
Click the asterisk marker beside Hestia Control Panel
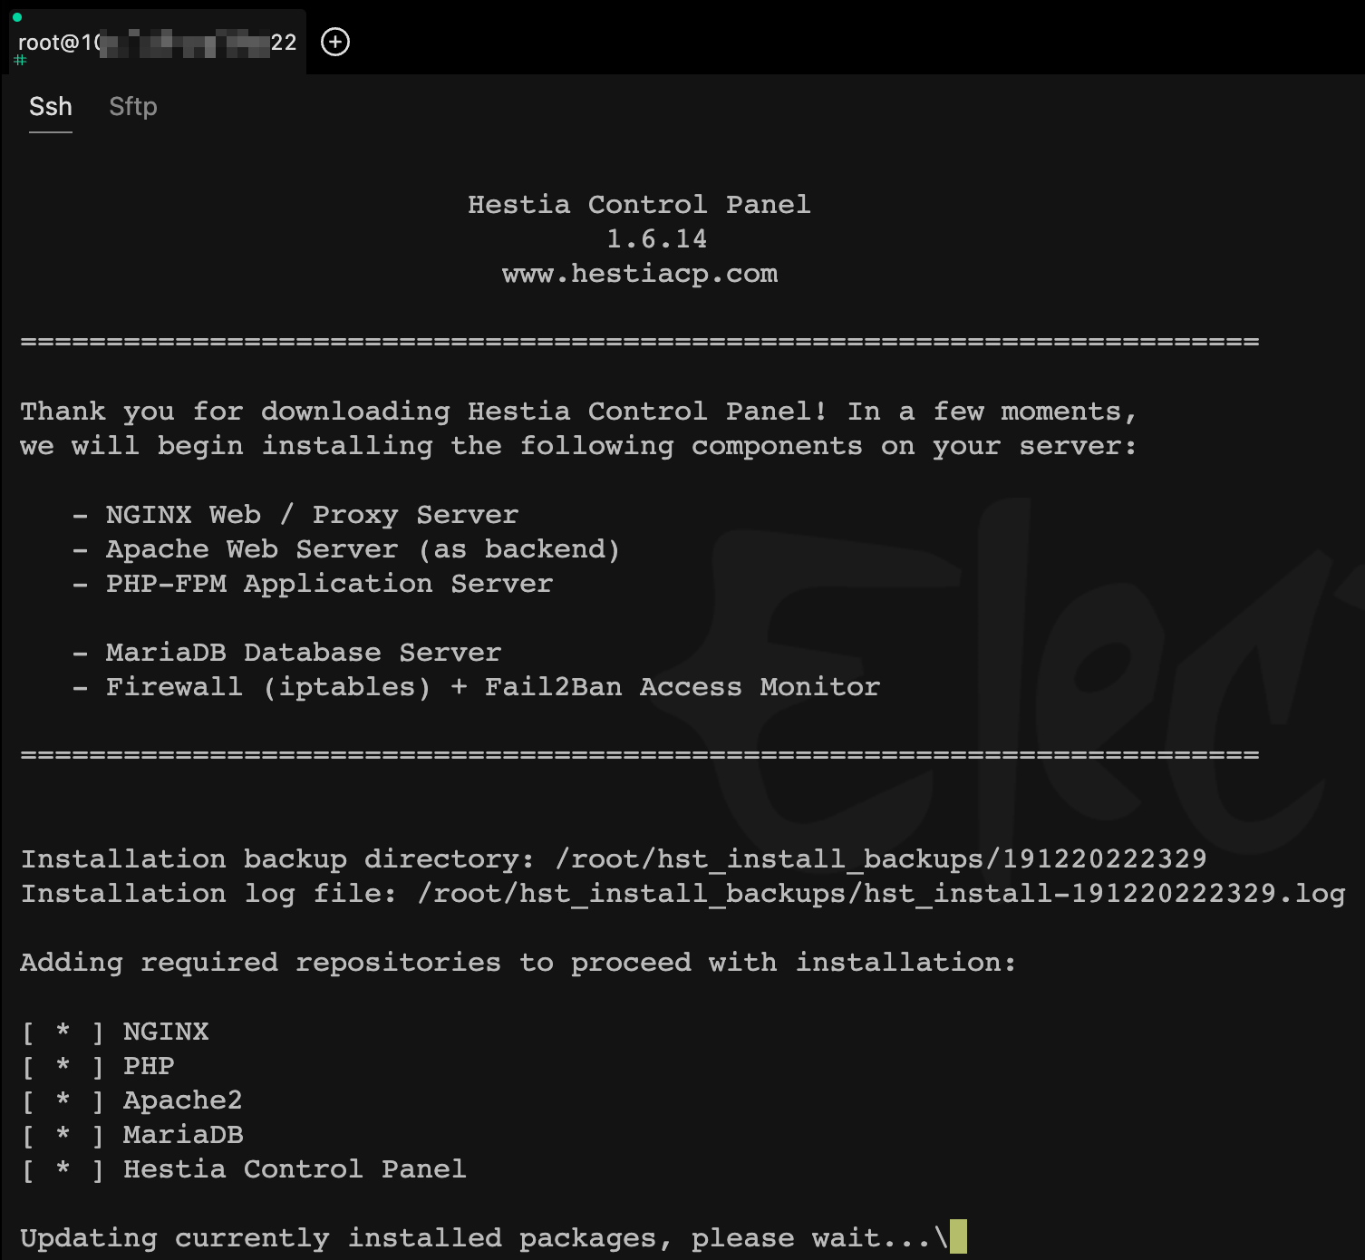point(63,1169)
